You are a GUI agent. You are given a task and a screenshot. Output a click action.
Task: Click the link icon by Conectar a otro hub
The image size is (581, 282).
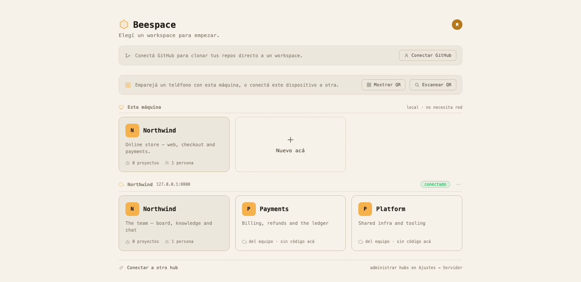click(121, 268)
